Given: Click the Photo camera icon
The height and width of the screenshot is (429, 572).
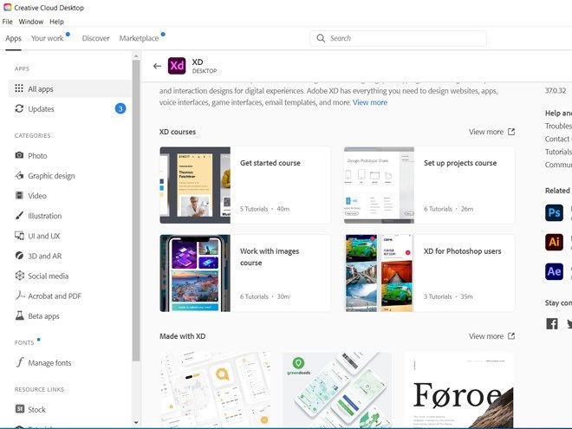Looking at the screenshot, I should click(x=19, y=155).
